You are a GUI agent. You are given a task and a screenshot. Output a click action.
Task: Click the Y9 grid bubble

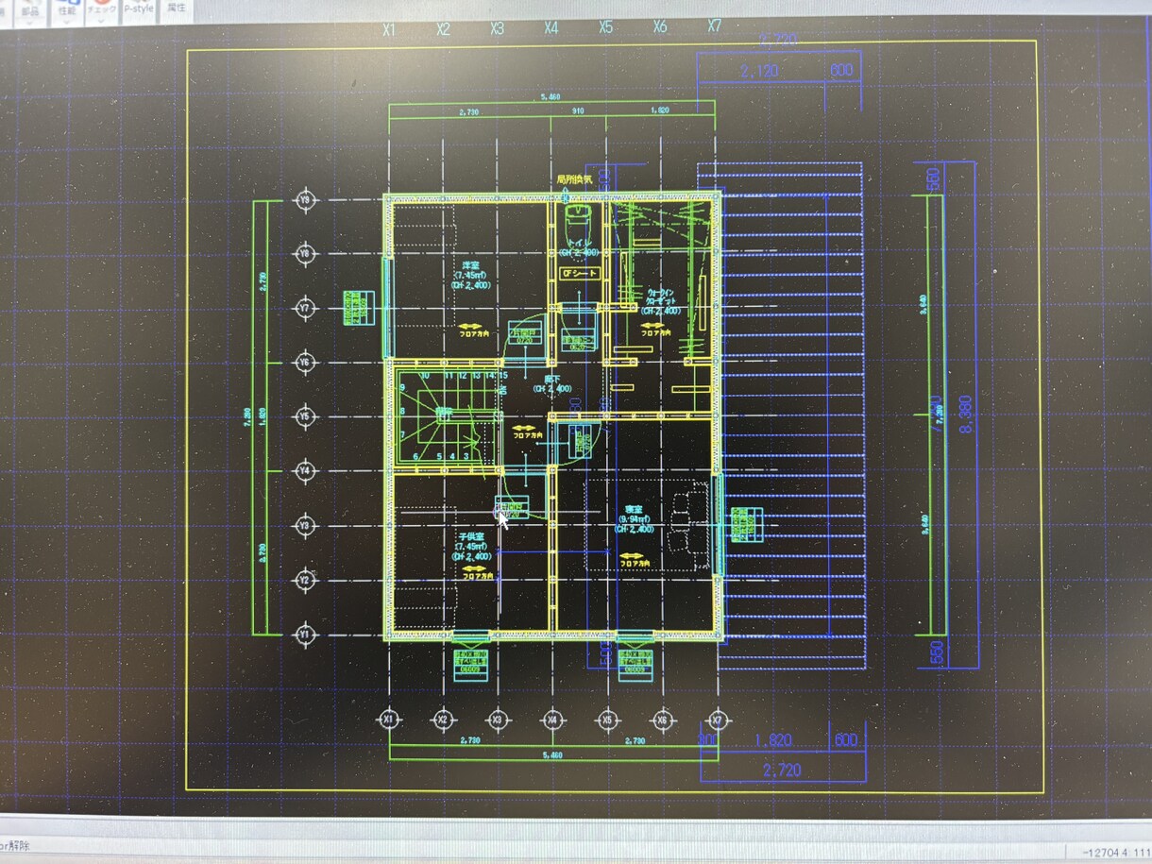coord(304,200)
